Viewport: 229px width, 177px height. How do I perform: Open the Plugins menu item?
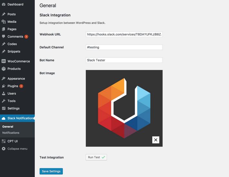pos(17,86)
